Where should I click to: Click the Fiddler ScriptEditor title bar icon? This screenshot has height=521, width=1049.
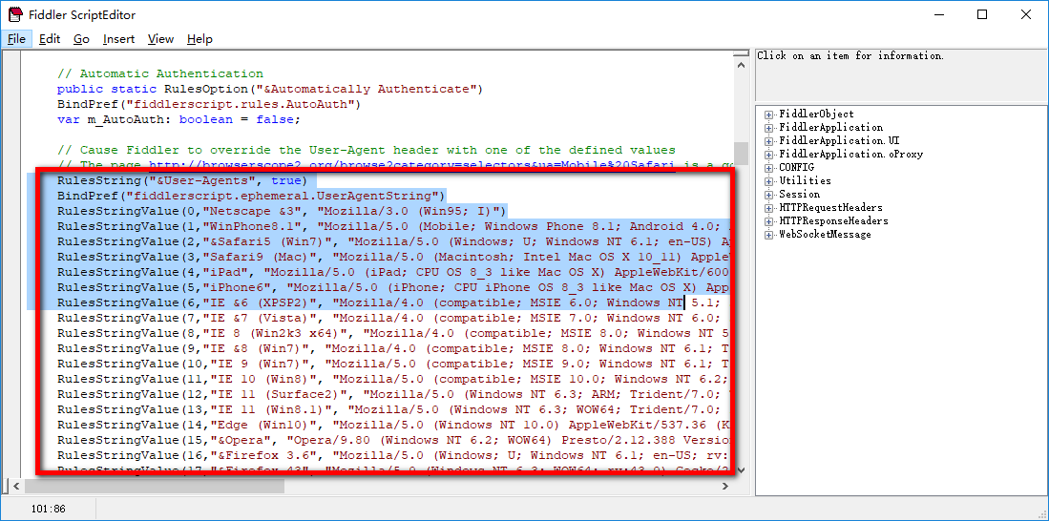coord(14,14)
